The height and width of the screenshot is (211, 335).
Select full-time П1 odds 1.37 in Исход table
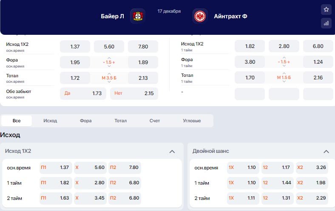pos(56,167)
